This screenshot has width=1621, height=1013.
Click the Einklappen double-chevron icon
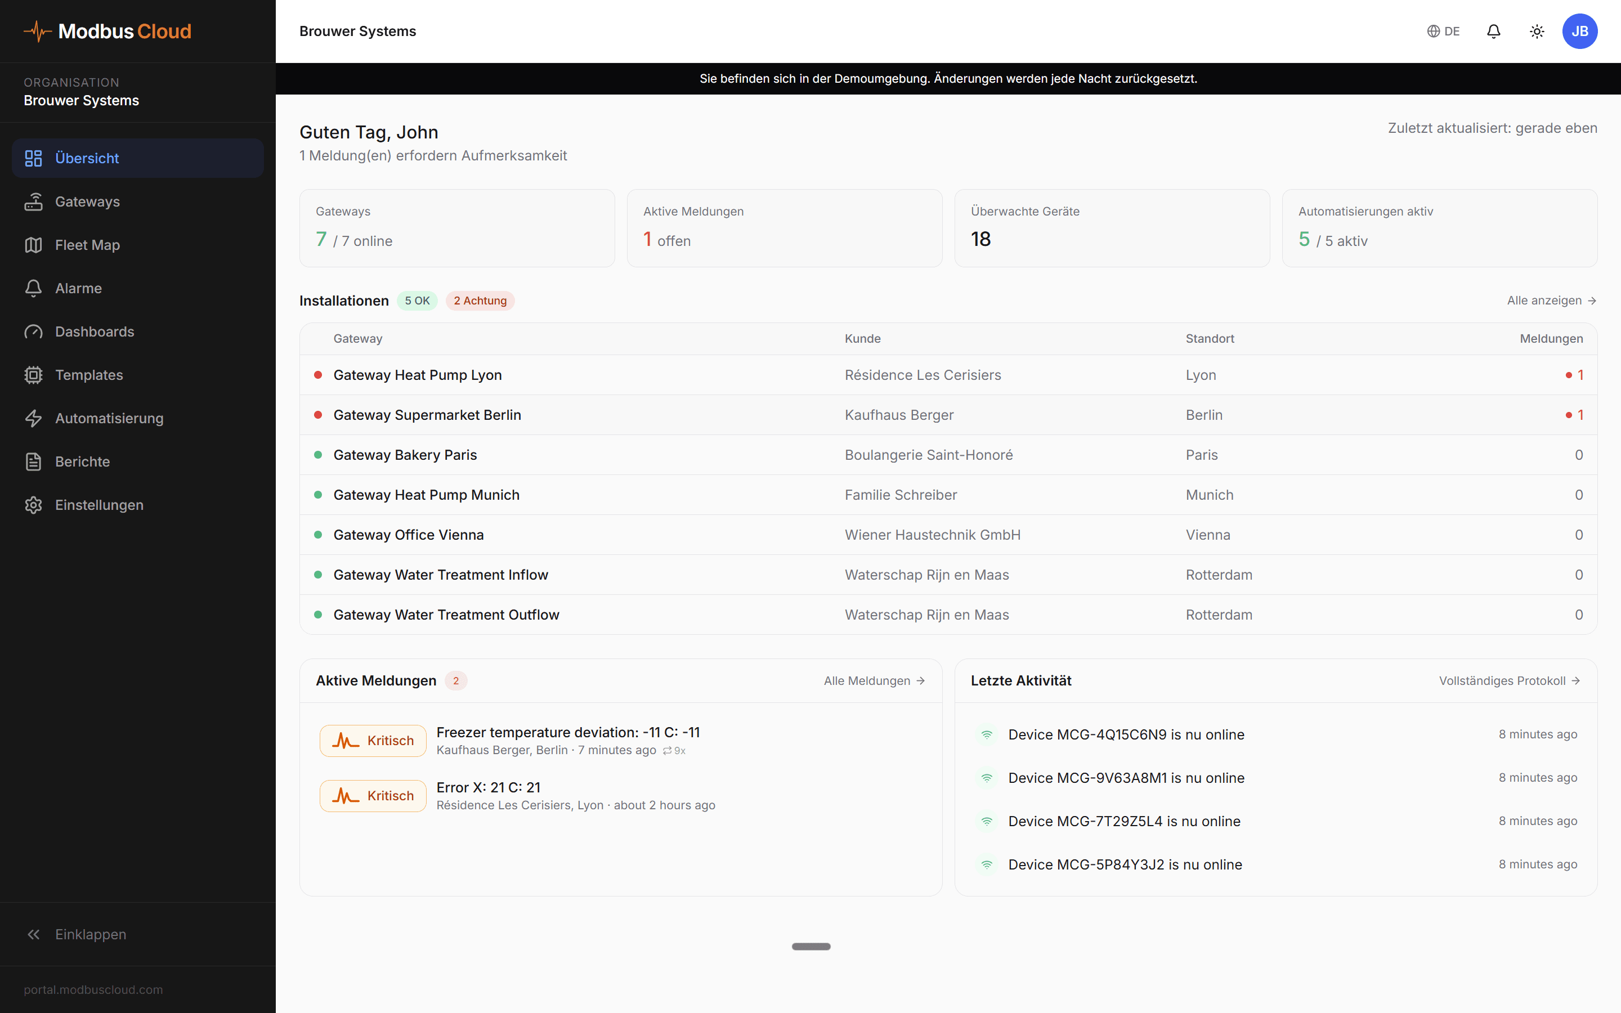34,935
